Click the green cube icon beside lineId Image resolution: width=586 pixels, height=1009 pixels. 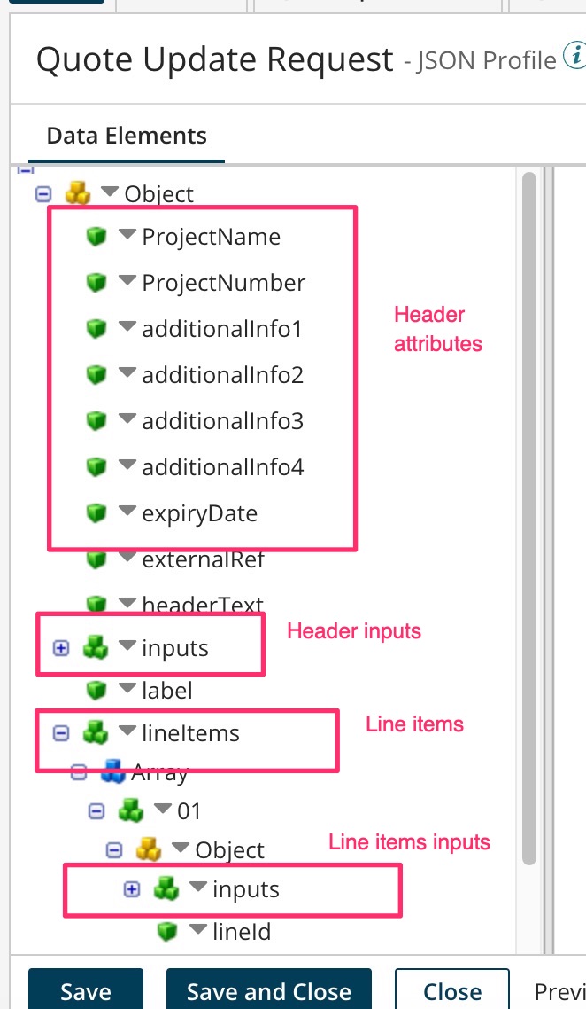point(166,932)
